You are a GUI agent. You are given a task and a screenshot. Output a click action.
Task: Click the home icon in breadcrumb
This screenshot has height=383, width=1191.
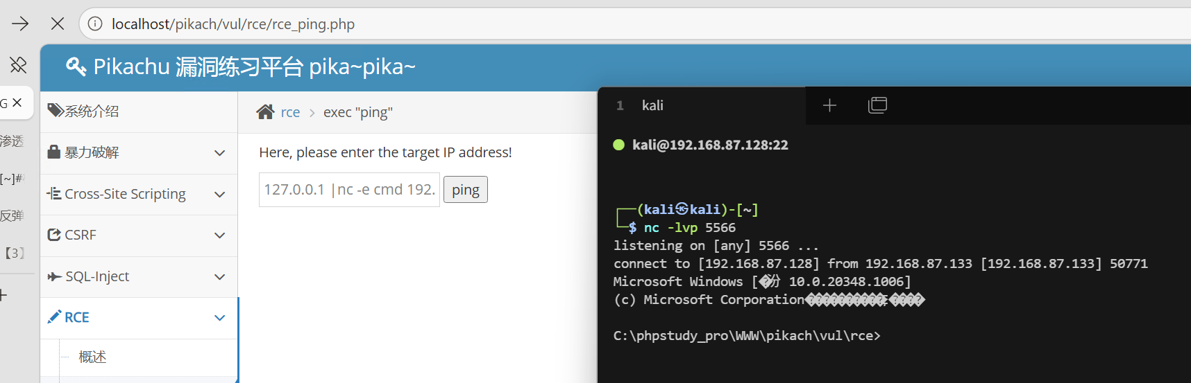265,112
